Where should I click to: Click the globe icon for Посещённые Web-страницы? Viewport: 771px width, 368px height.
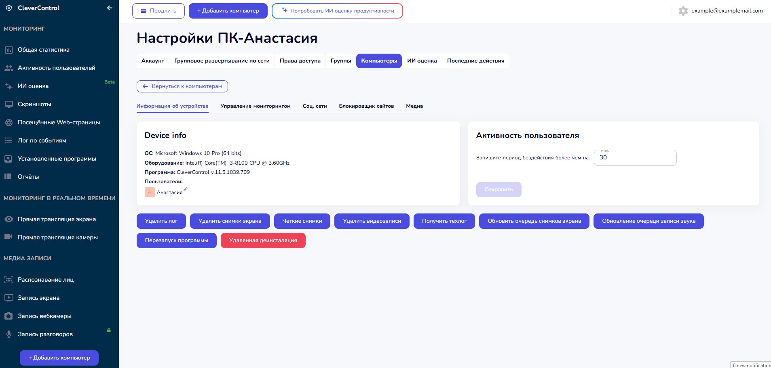8,123
